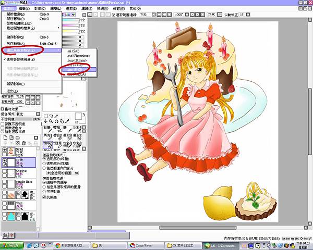Create a new layer folder
Image resolution: width=313 pixels, height=250 pixels.
[18, 137]
